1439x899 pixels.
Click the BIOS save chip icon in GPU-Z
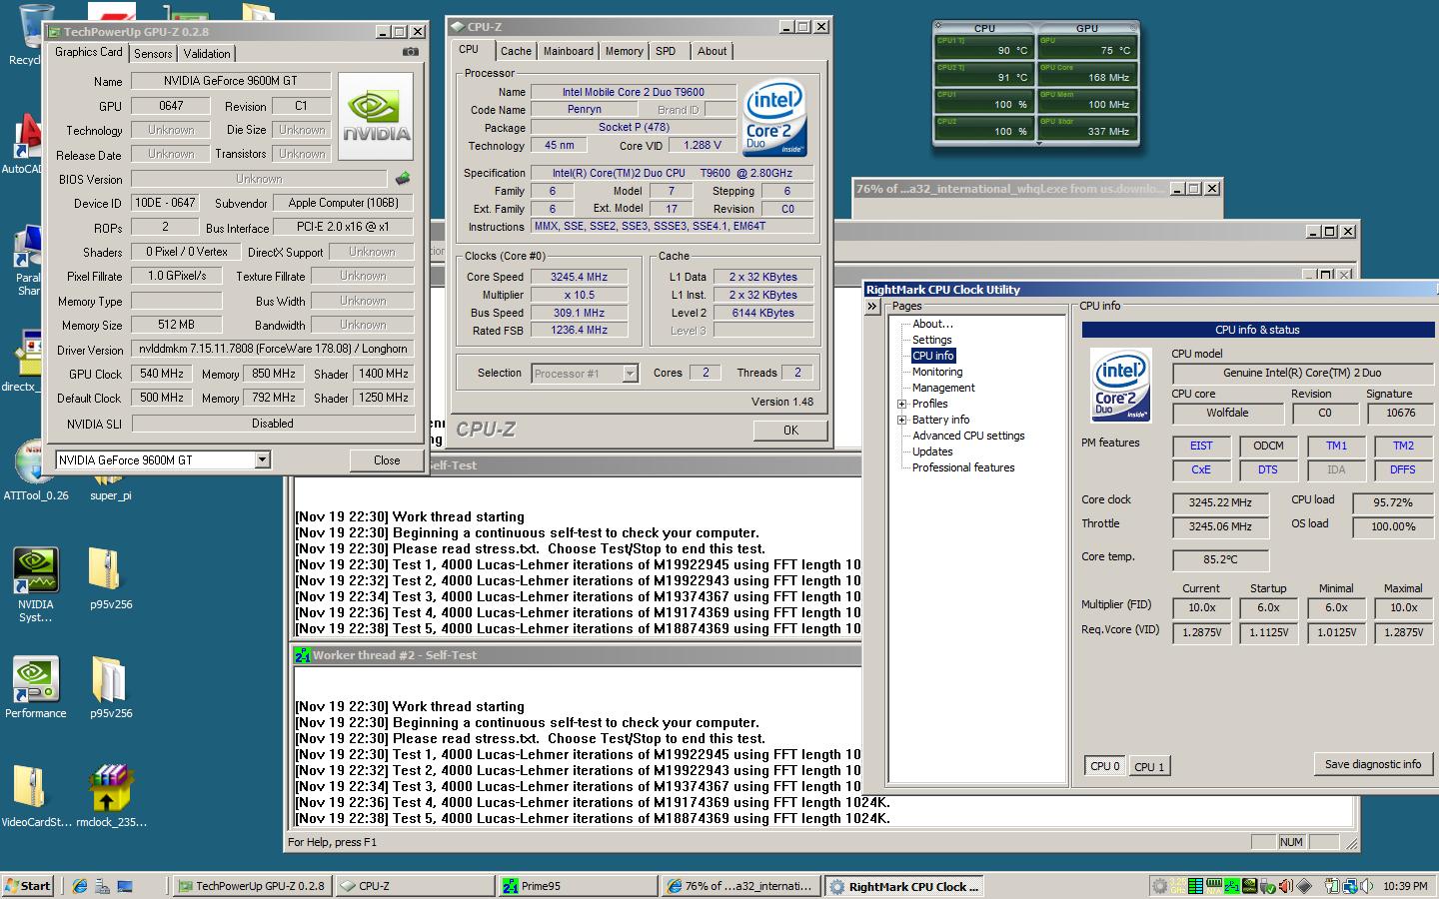click(x=403, y=179)
